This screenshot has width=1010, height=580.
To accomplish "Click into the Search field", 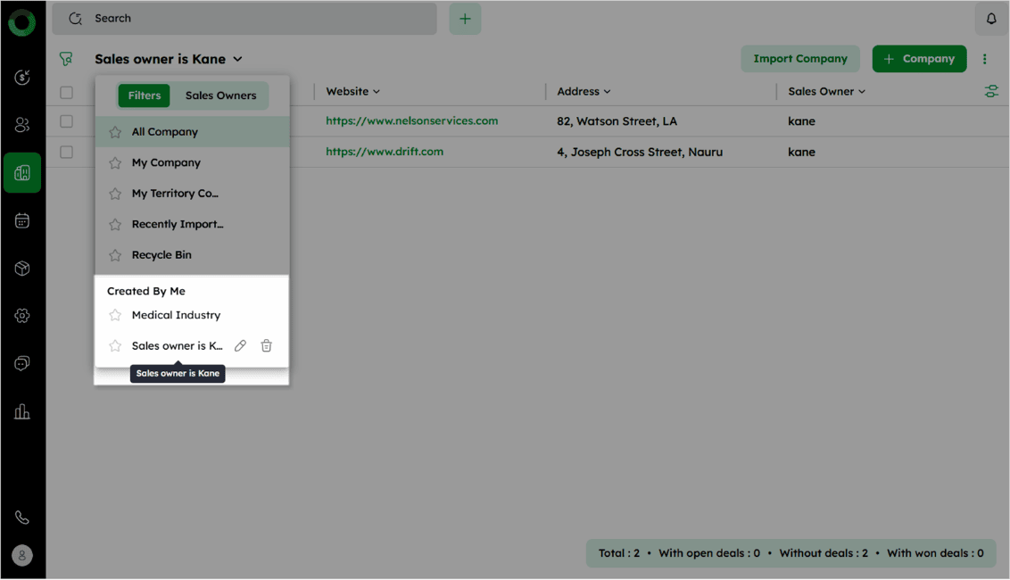I will point(250,19).
